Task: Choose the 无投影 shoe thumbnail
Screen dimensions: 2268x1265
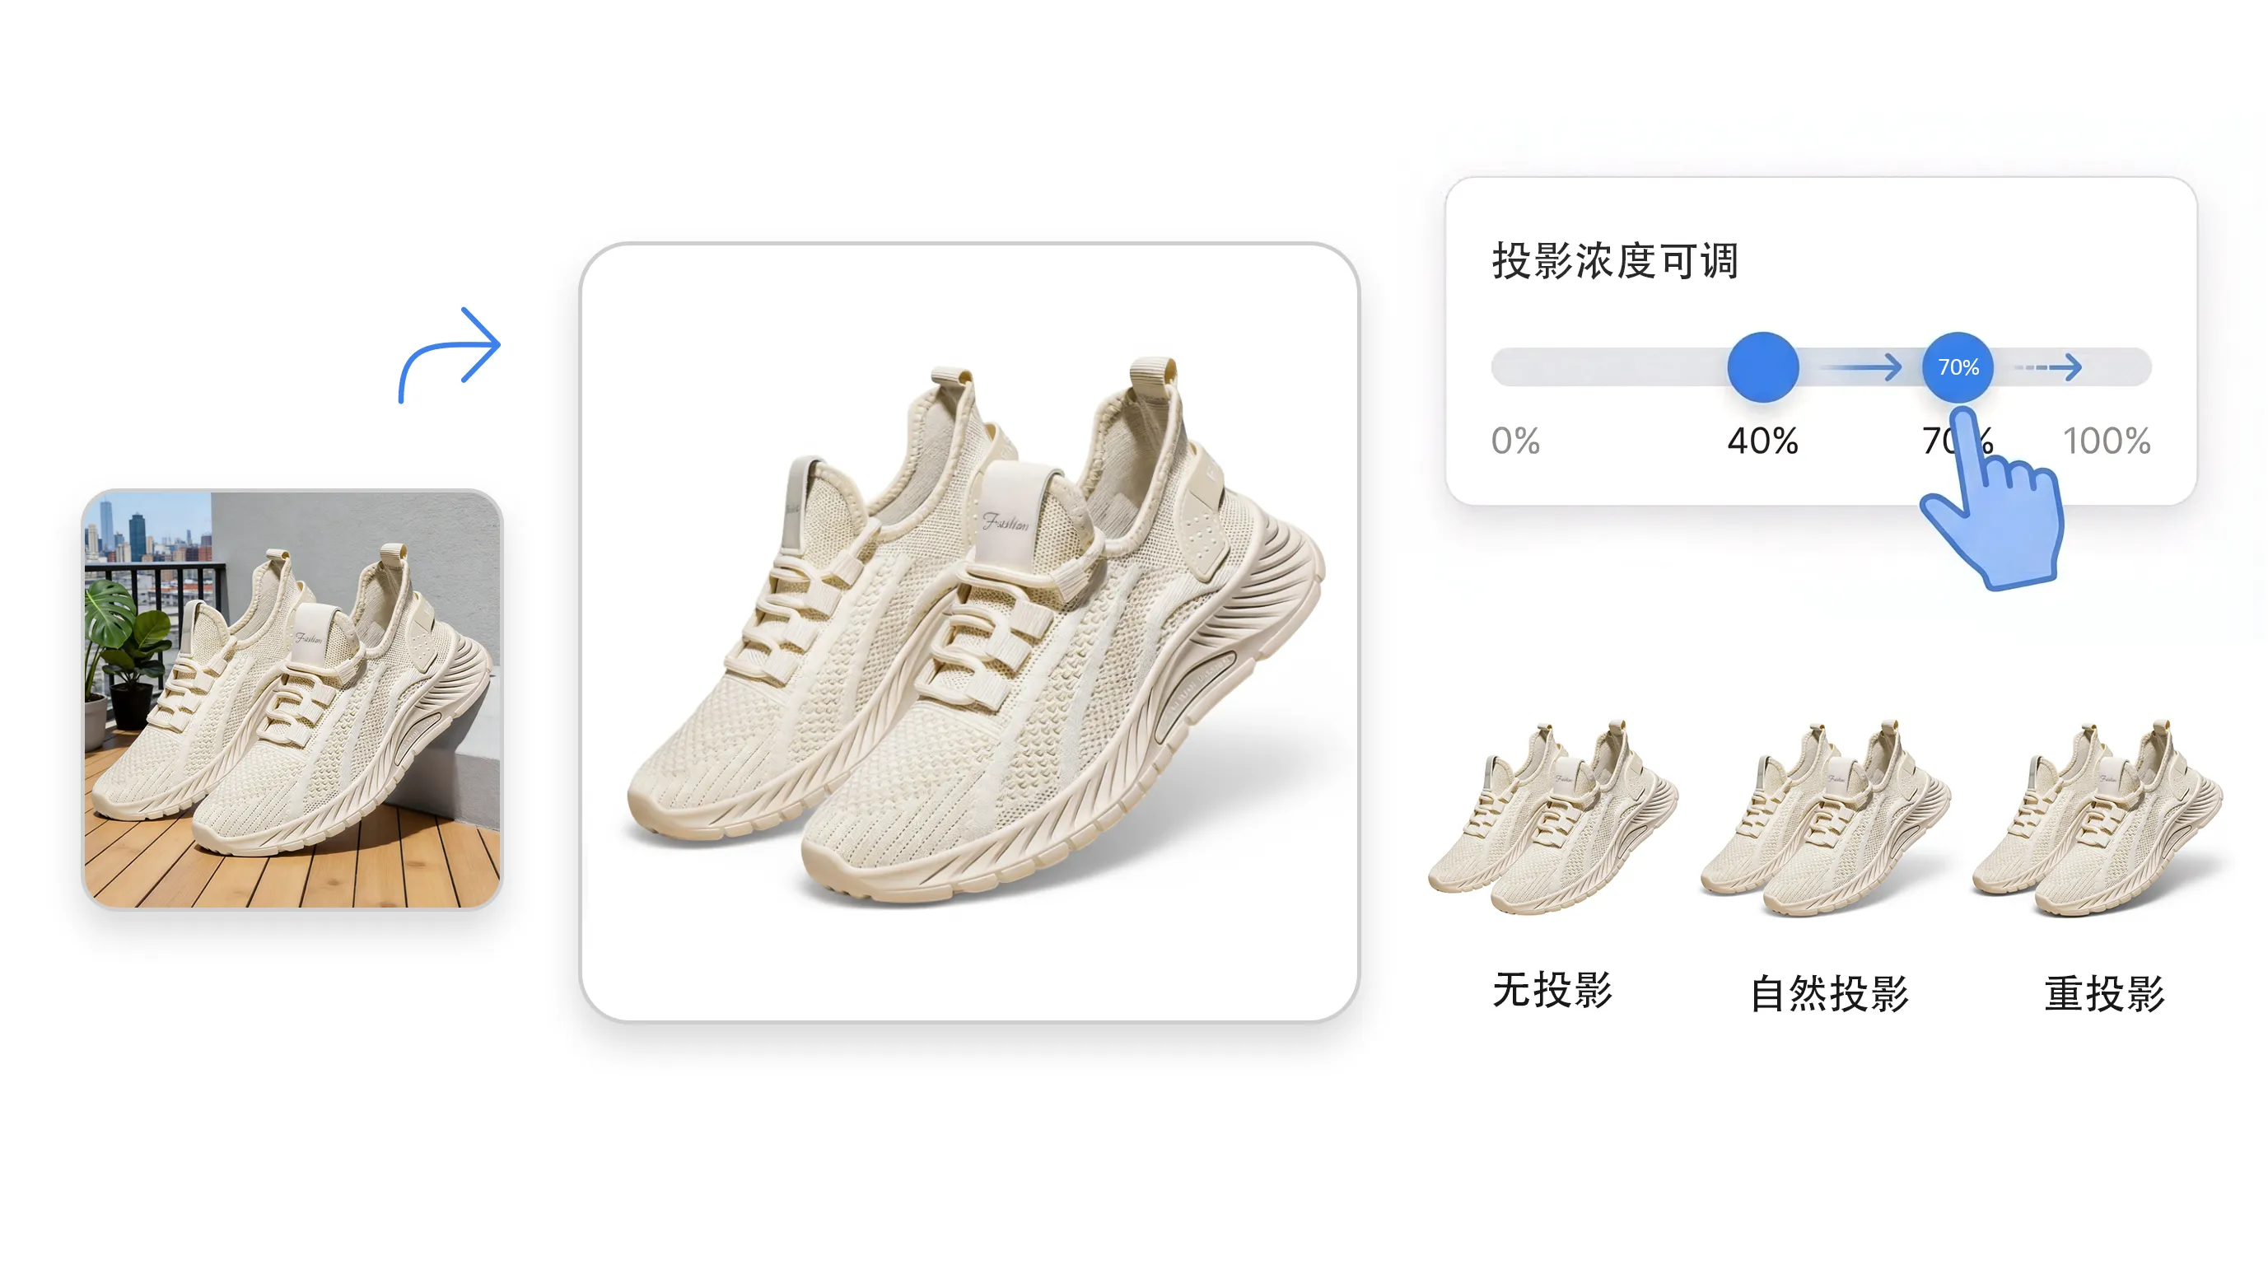Action: [1553, 819]
